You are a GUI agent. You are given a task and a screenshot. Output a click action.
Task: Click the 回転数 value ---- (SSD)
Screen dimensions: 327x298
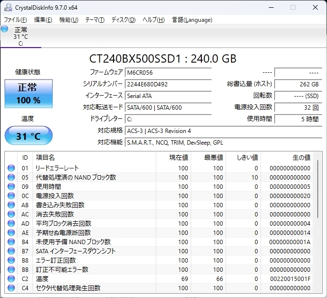298,96
